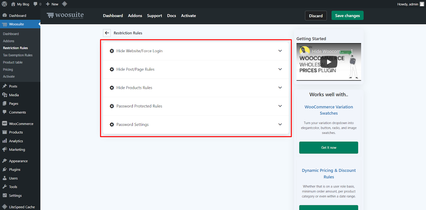The width and height of the screenshot is (426, 210).
Task: Click the Hide Woocom... video title
Action: 328,51
